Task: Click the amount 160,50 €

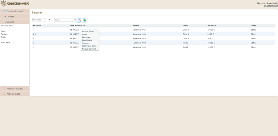Action: click(211, 43)
